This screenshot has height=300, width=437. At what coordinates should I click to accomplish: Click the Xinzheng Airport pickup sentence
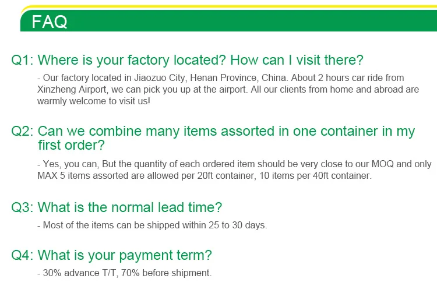[x=228, y=89]
